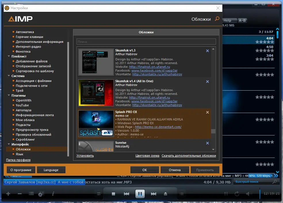
Task: Select the Skumfuk v1.4 skin thumbnail
Action: point(96,93)
